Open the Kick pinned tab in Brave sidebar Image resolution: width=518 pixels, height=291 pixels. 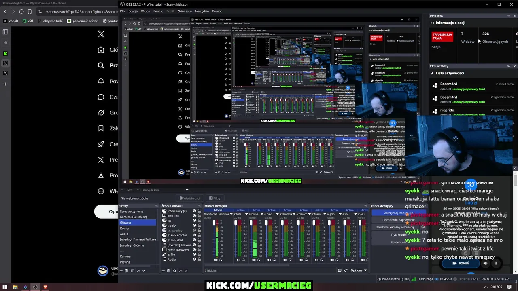(5, 53)
